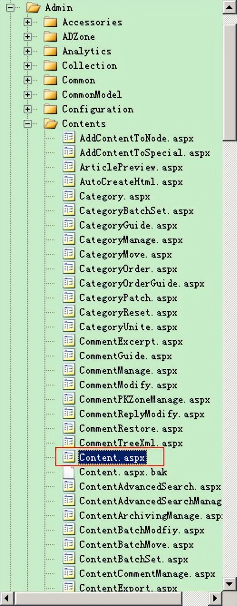The image size is (237, 606).
Task: Click the CategoryOrder.aspx file icon
Action: coord(69,268)
